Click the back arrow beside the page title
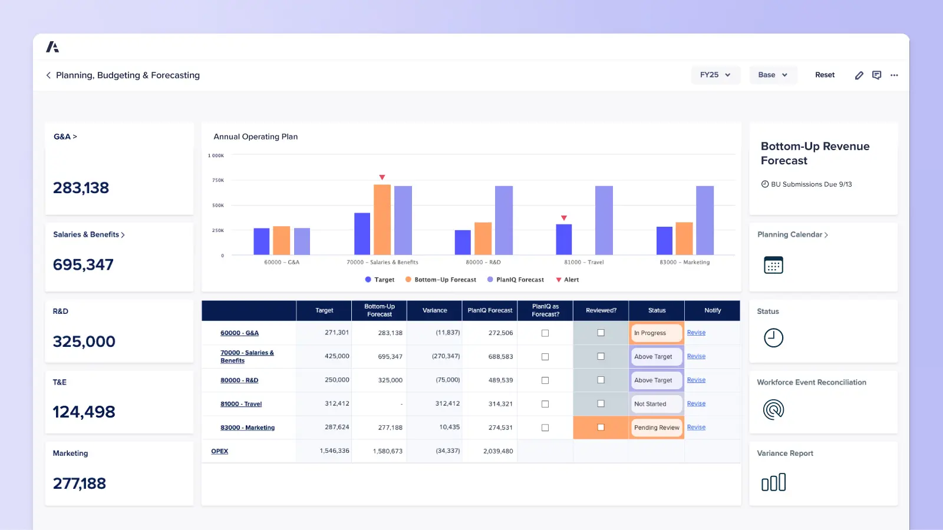This screenshot has height=530, width=943. click(48, 75)
